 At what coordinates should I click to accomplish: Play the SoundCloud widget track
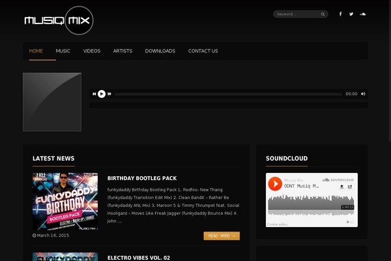[x=275, y=184]
